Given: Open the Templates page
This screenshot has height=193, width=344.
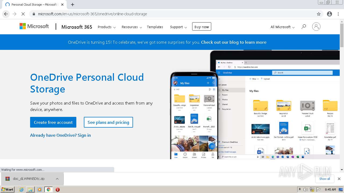Looking at the screenshot, I should [x=155, y=27].
